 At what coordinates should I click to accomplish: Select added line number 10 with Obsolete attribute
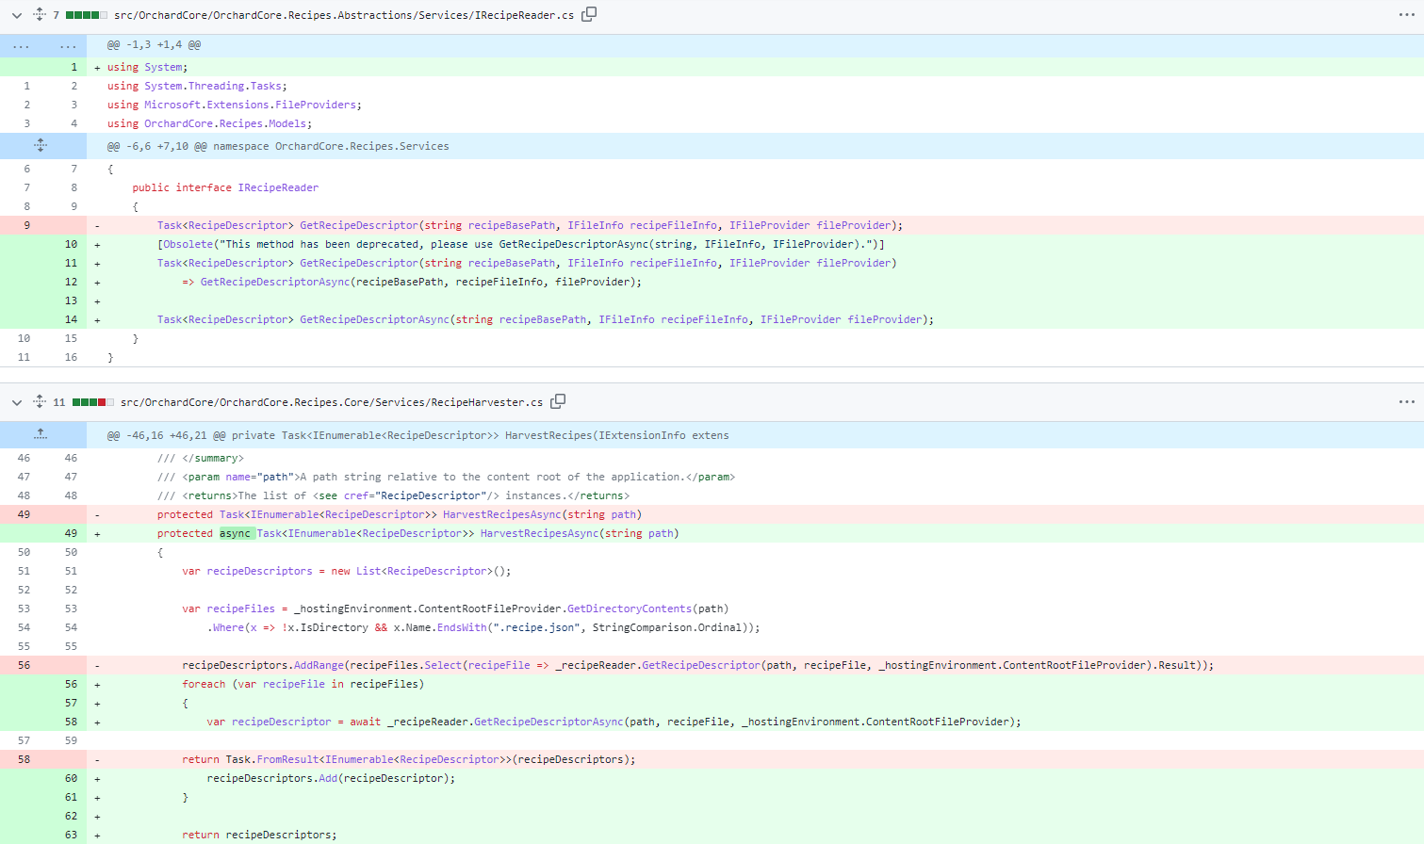click(71, 244)
